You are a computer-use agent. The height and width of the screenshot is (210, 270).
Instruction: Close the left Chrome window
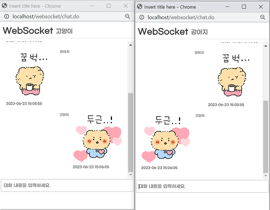126,6
